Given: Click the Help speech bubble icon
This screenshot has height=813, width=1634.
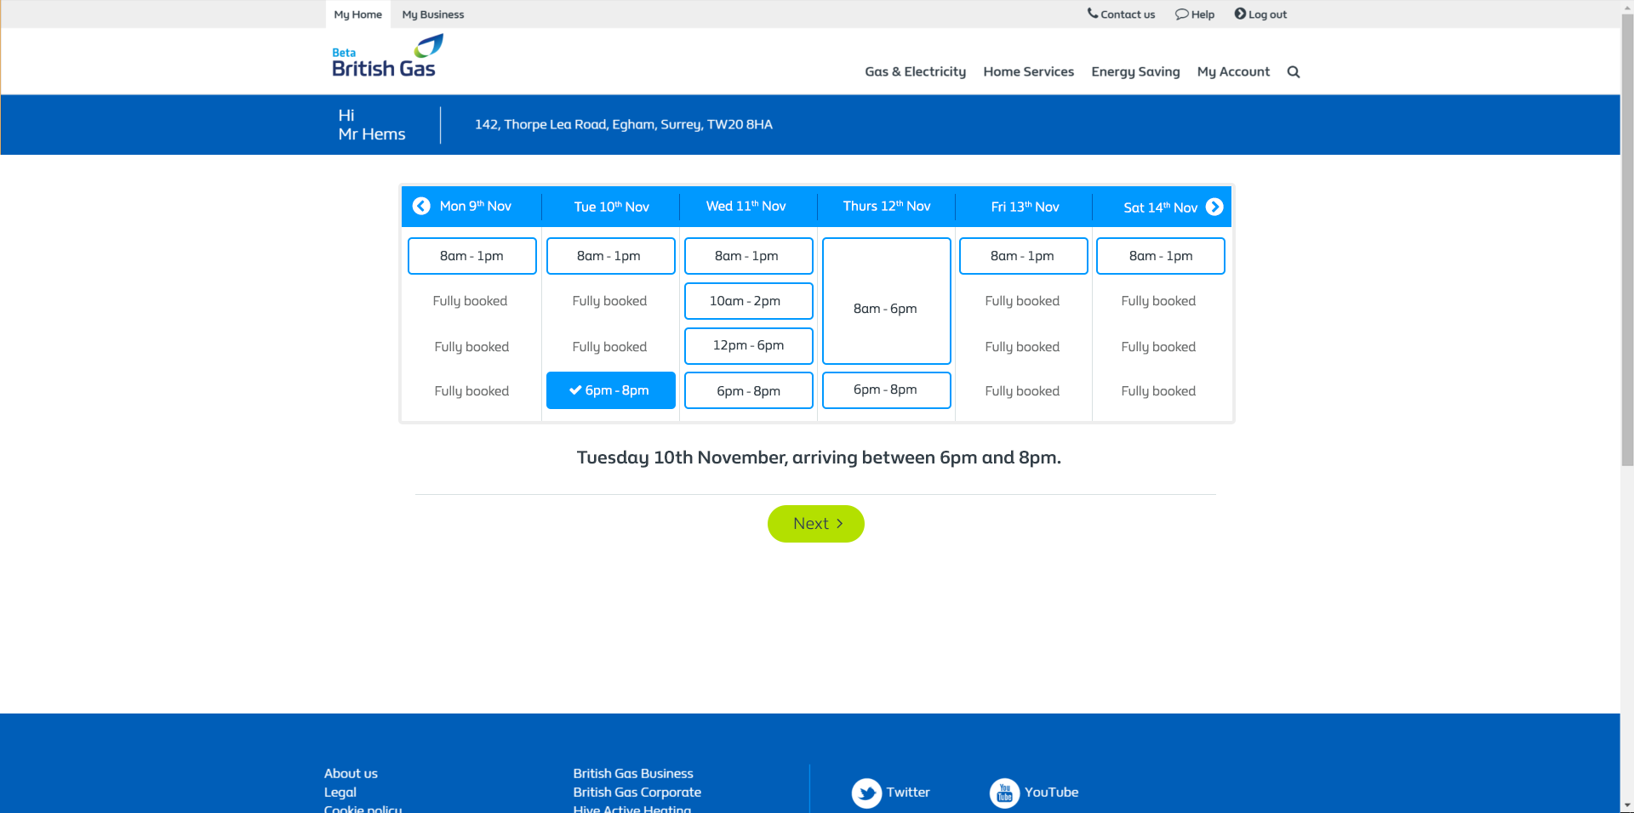Looking at the screenshot, I should (x=1182, y=14).
